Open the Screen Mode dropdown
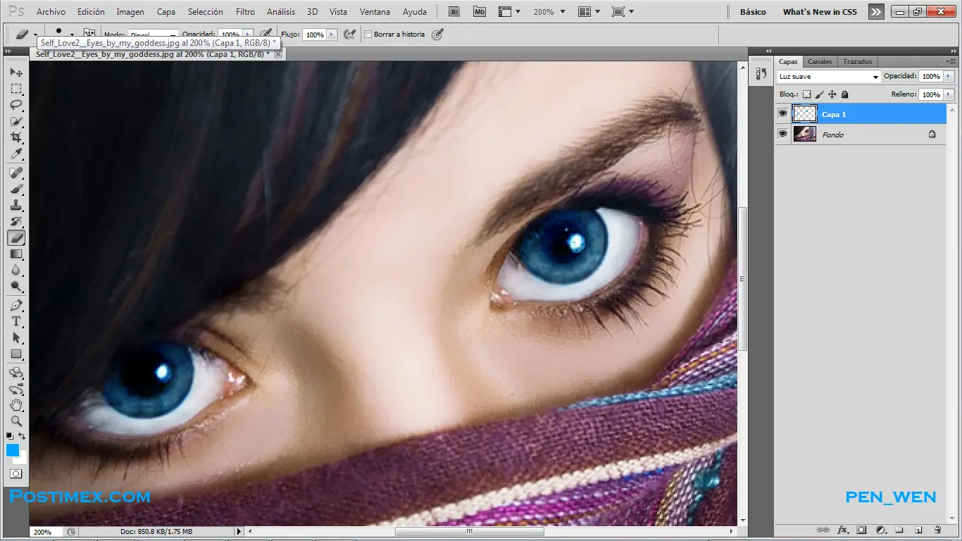Image resolution: width=962 pixels, height=541 pixels. click(623, 12)
